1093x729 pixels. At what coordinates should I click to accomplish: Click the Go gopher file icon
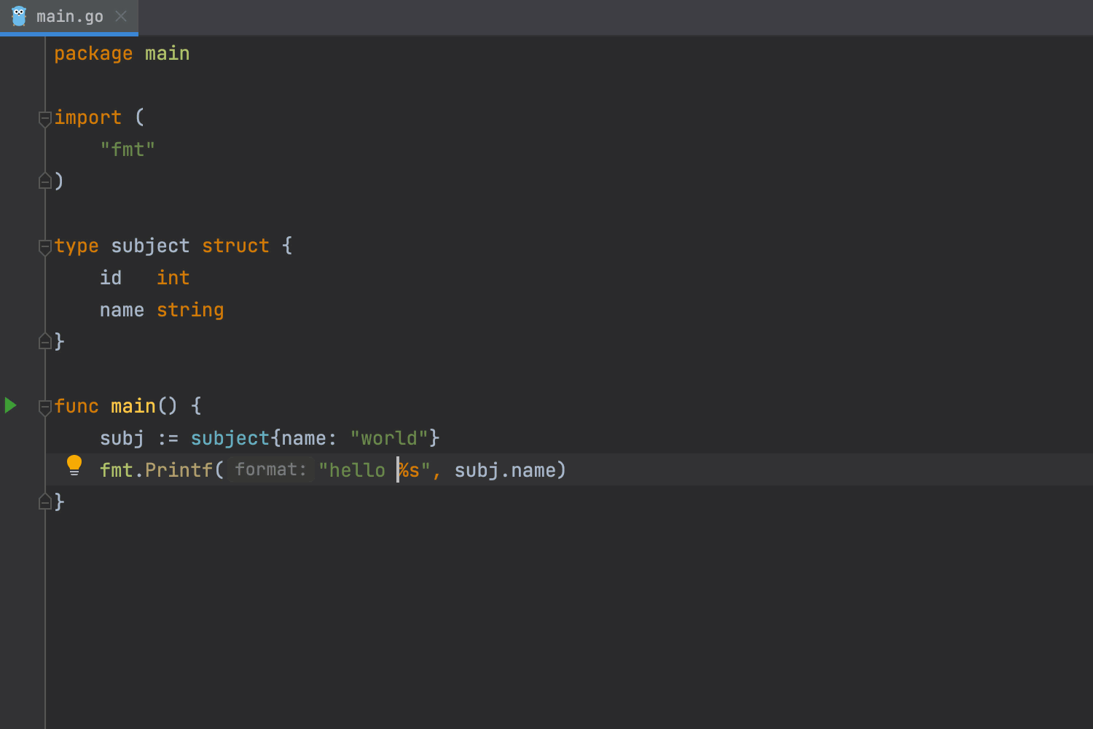(x=19, y=16)
